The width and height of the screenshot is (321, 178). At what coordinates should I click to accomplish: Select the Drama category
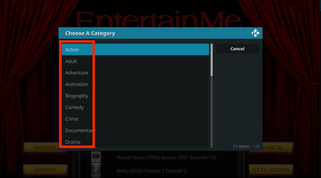135,142
